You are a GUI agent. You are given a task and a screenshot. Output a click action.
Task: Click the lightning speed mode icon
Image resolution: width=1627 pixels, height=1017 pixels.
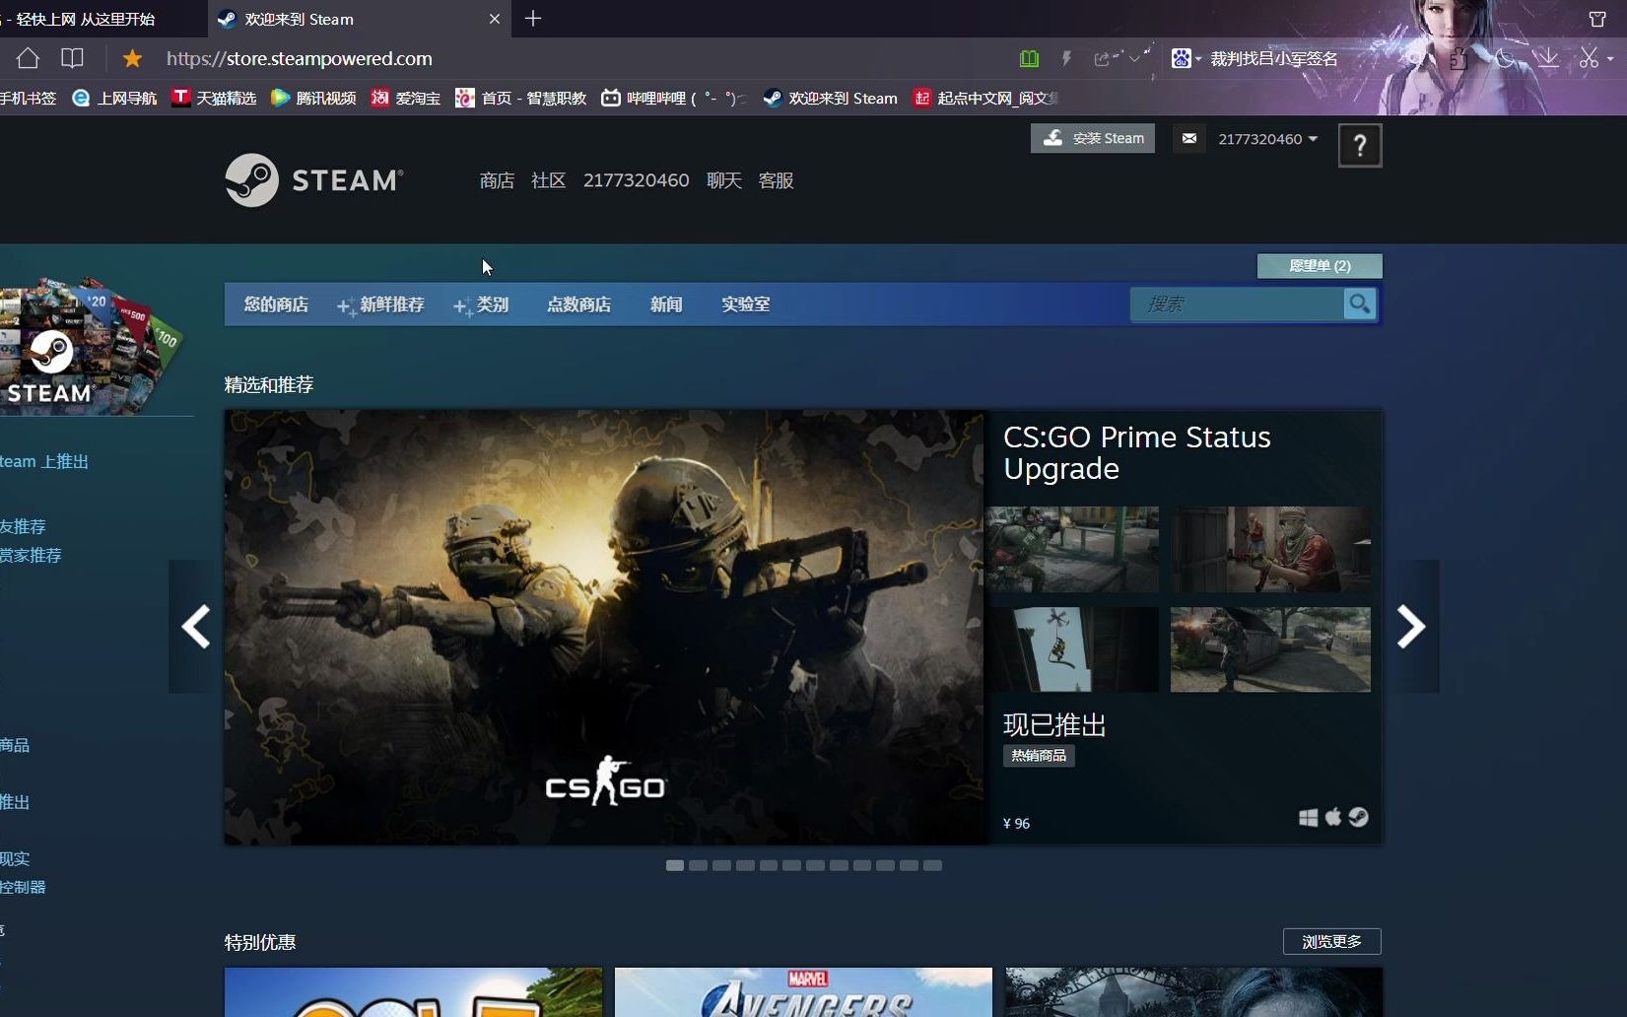point(1066,59)
